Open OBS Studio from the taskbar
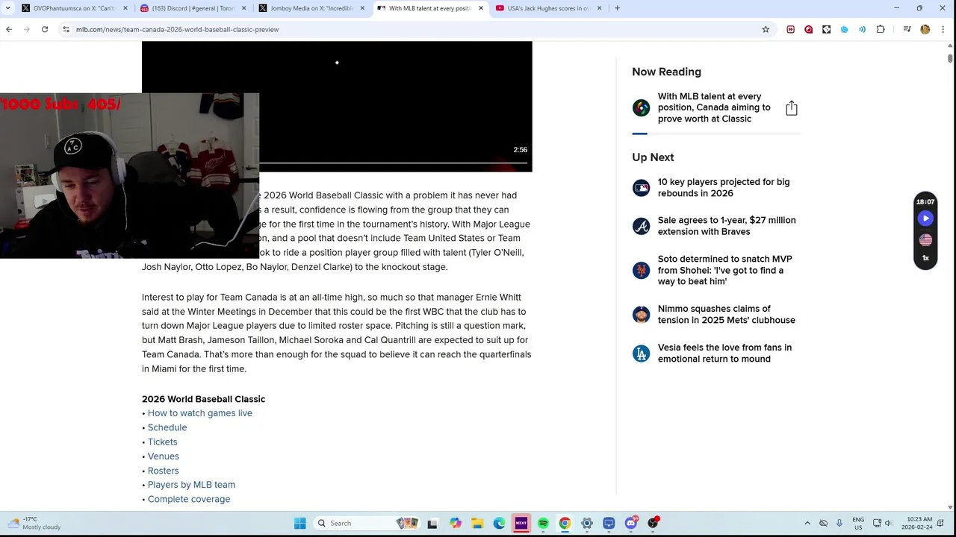The width and height of the screenshot is (956, 537). pyautogui.click(x=653, y=523)
